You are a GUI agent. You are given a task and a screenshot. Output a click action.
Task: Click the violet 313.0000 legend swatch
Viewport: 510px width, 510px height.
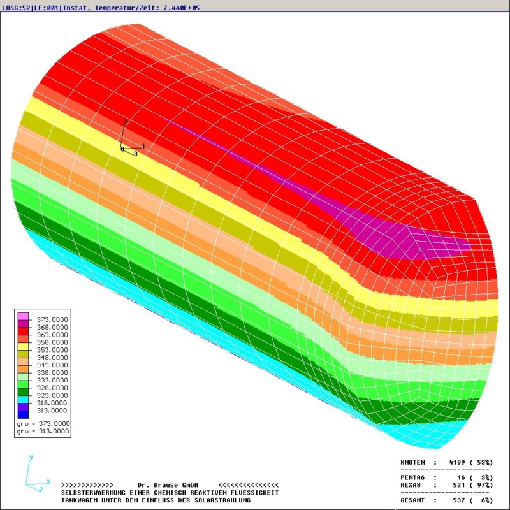coord(23,407)
